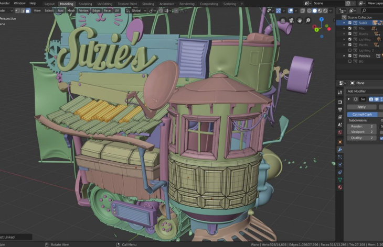Open viewport shading options dropdown arrow
383x247 pixels.
tap(331, 10)
